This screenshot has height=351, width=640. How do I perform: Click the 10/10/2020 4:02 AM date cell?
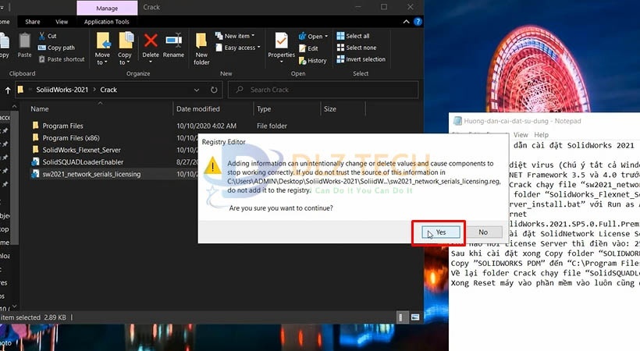click(x=207, y=126)
